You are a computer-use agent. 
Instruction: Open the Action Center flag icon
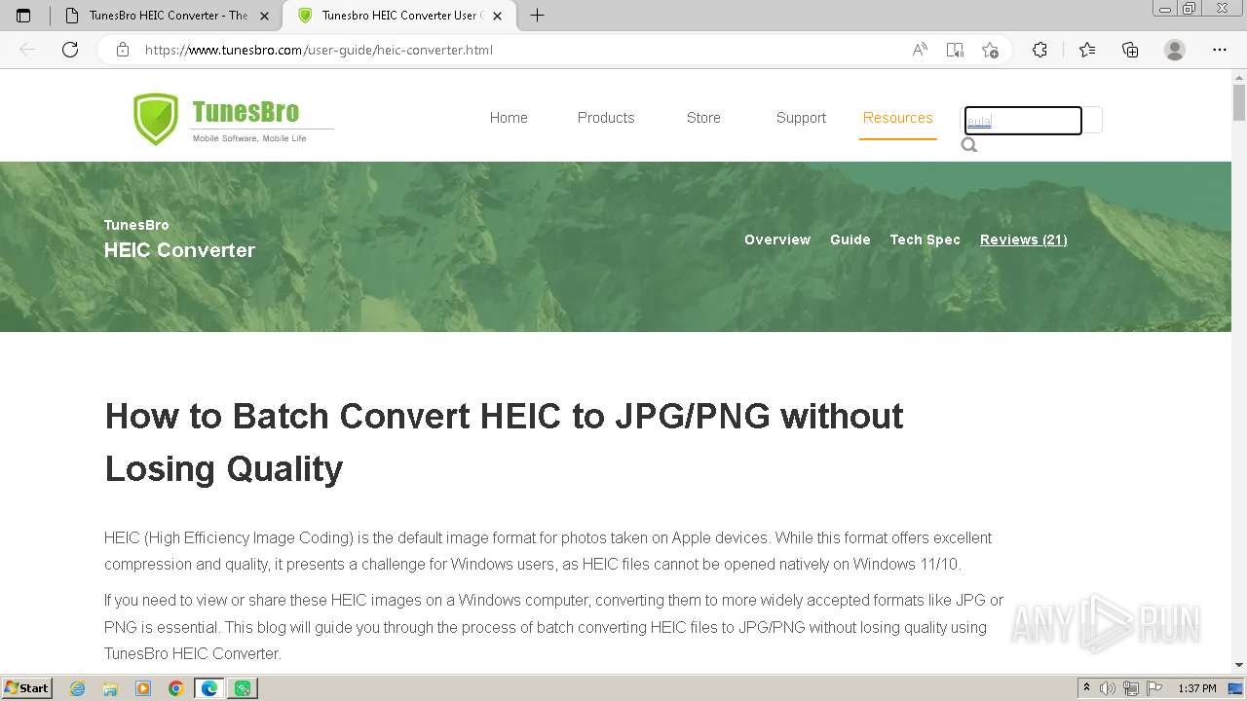[x=1154, y=688]
